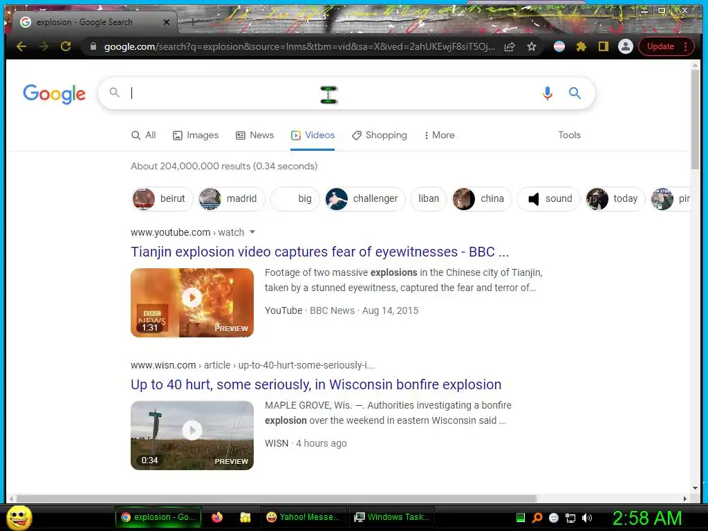Viewport: 708px width, 531px height.
Task: Click the 2:58 AM clock
Action: pos(647,518)
